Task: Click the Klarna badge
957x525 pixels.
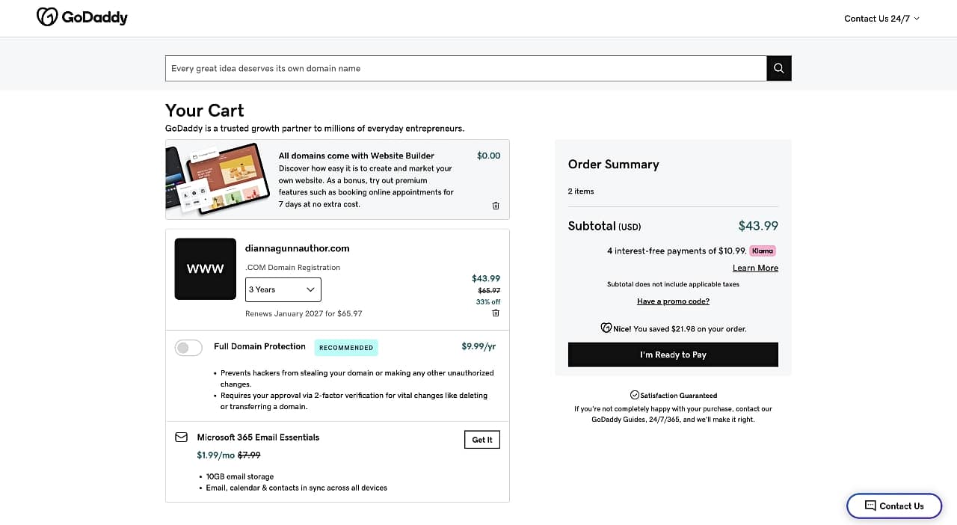Action: tap(762, 251)
